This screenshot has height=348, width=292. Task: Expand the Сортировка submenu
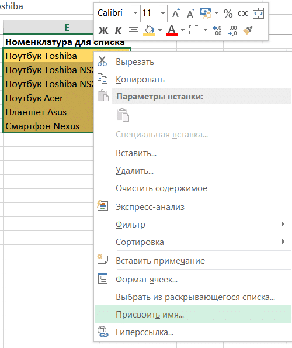coord(193,242)
